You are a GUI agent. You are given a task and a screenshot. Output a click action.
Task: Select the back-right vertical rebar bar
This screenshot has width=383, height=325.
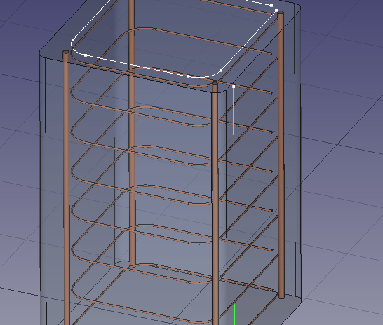(x=281, y=155)
